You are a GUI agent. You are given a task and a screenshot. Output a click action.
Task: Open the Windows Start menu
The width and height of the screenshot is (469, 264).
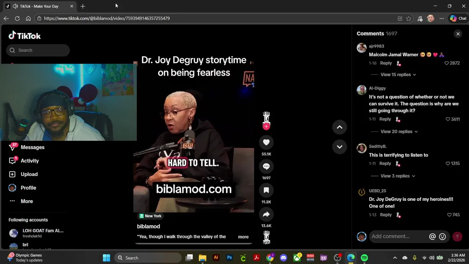[x=106, y=258]
